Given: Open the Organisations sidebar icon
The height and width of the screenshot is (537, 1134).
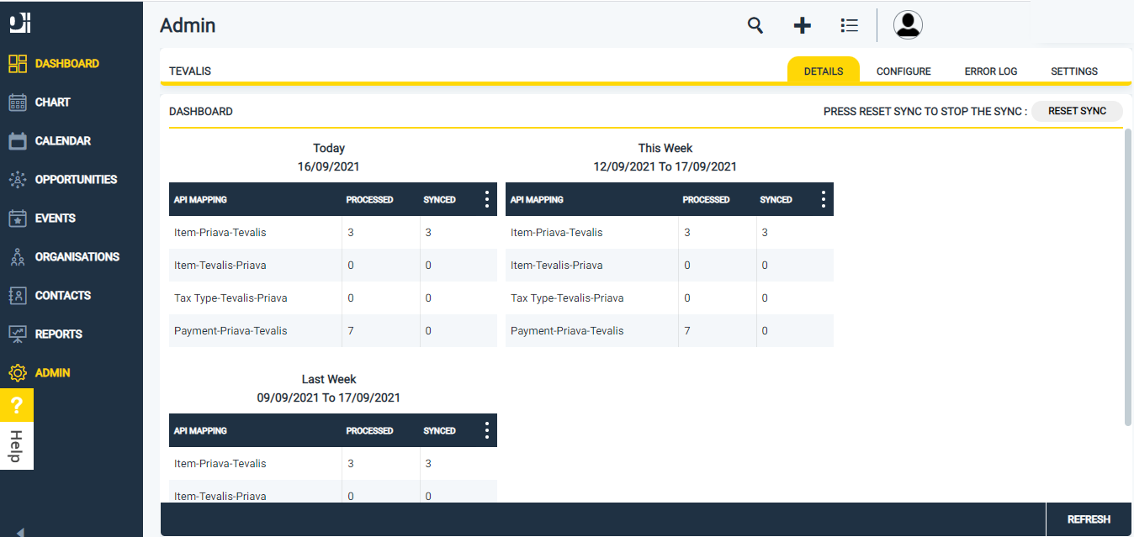Looking at the screenshot, I should click(x=18, y=257).
